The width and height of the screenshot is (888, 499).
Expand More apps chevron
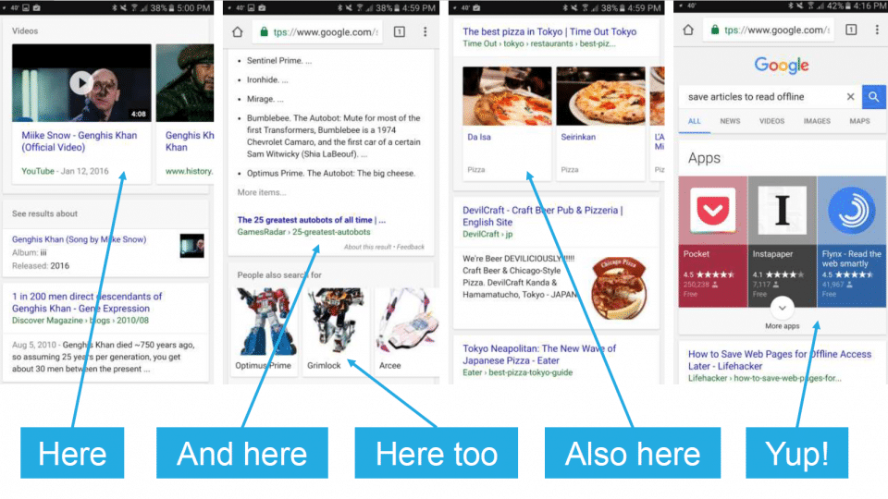click(x=782, y=308)
